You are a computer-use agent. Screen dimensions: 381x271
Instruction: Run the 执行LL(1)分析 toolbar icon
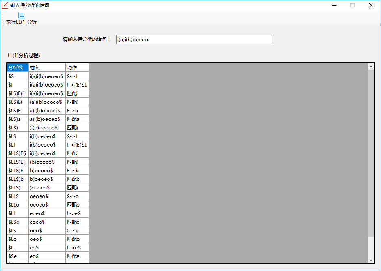pos(21,19)
